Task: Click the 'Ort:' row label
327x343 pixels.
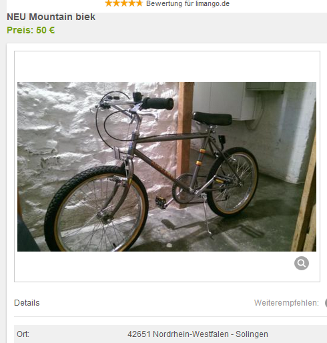Action: tap(23, 334)
